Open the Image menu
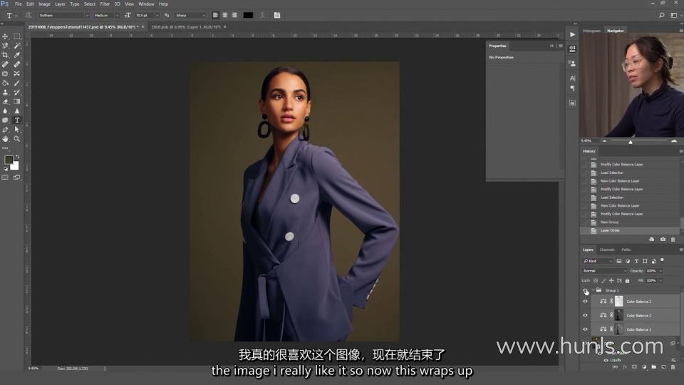 tap(44, 4)
